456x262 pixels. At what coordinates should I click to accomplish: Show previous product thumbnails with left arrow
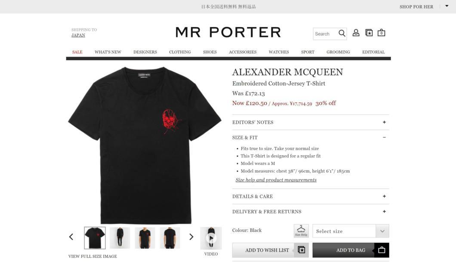(71, 237)
